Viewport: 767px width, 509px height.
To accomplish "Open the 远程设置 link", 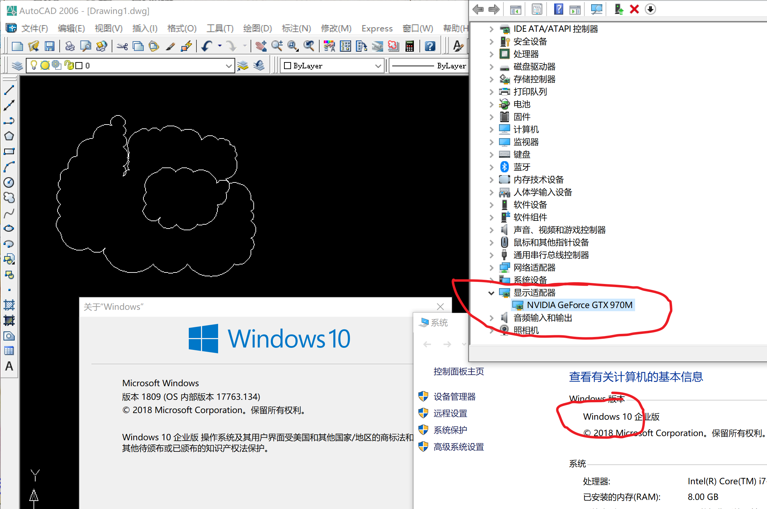I will 450,413.
